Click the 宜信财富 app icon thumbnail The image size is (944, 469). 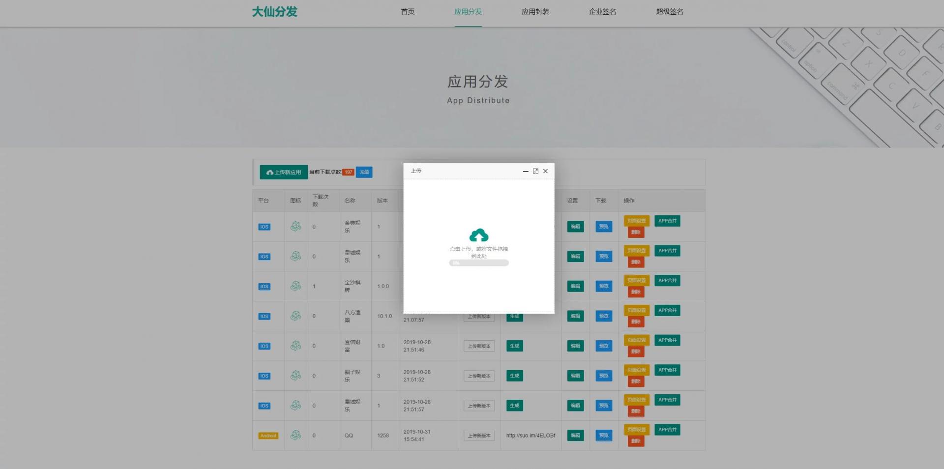(295, 346)
